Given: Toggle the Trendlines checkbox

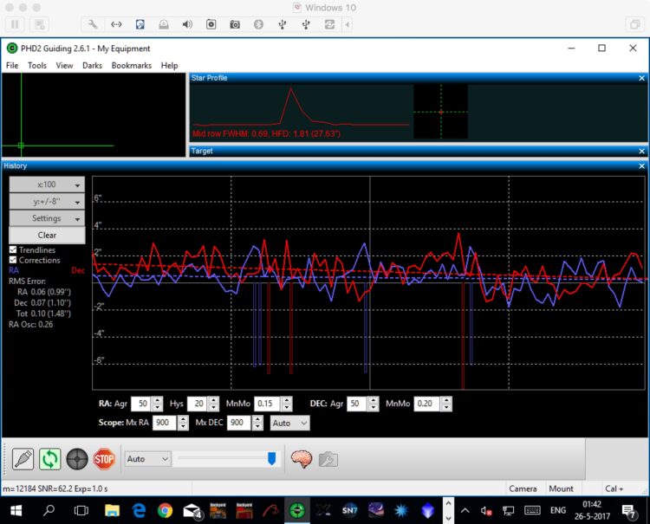Looking at the screenshot, I should coord(13,249).
